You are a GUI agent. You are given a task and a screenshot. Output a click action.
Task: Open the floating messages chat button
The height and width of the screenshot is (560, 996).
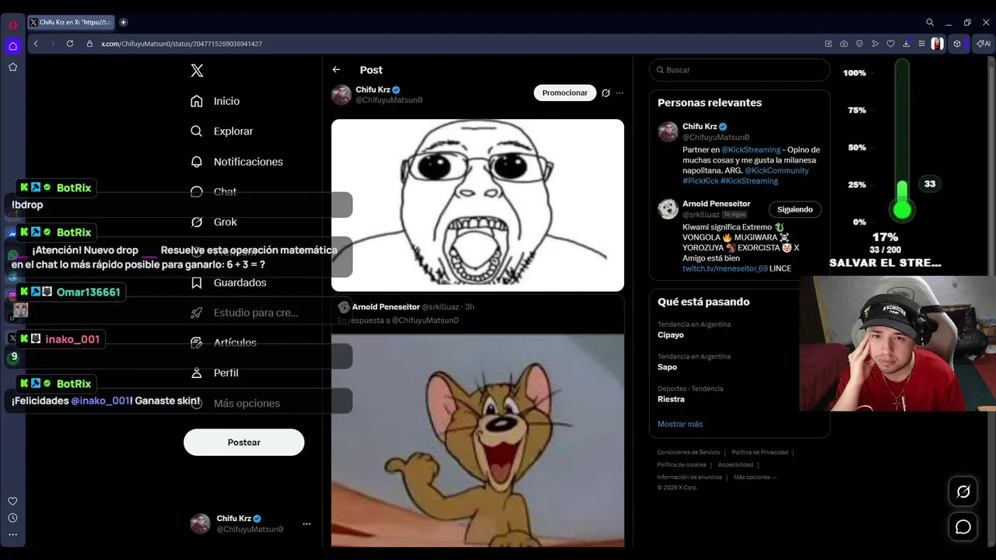(x=963, y=527)
